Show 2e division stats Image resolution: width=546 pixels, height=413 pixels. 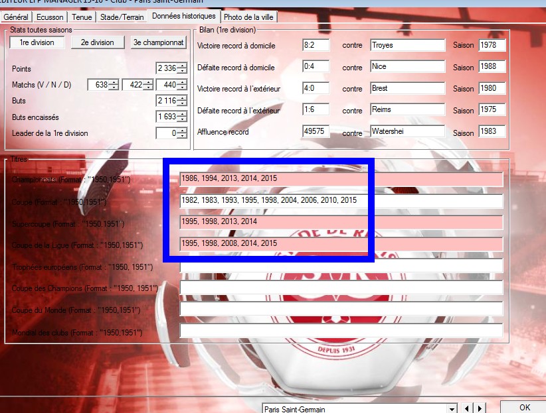click(x=98, y=42)
